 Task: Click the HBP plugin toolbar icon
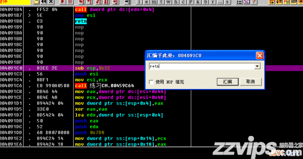[x=294, y=2]
